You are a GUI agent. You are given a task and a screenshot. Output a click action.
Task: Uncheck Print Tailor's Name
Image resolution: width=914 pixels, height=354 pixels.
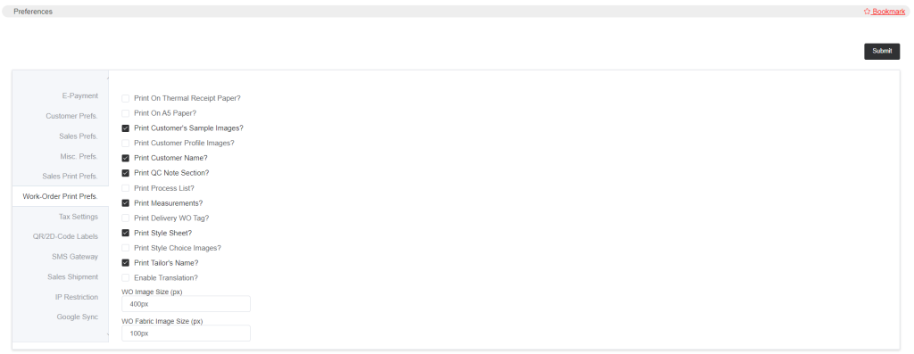(x=125, y=262)
